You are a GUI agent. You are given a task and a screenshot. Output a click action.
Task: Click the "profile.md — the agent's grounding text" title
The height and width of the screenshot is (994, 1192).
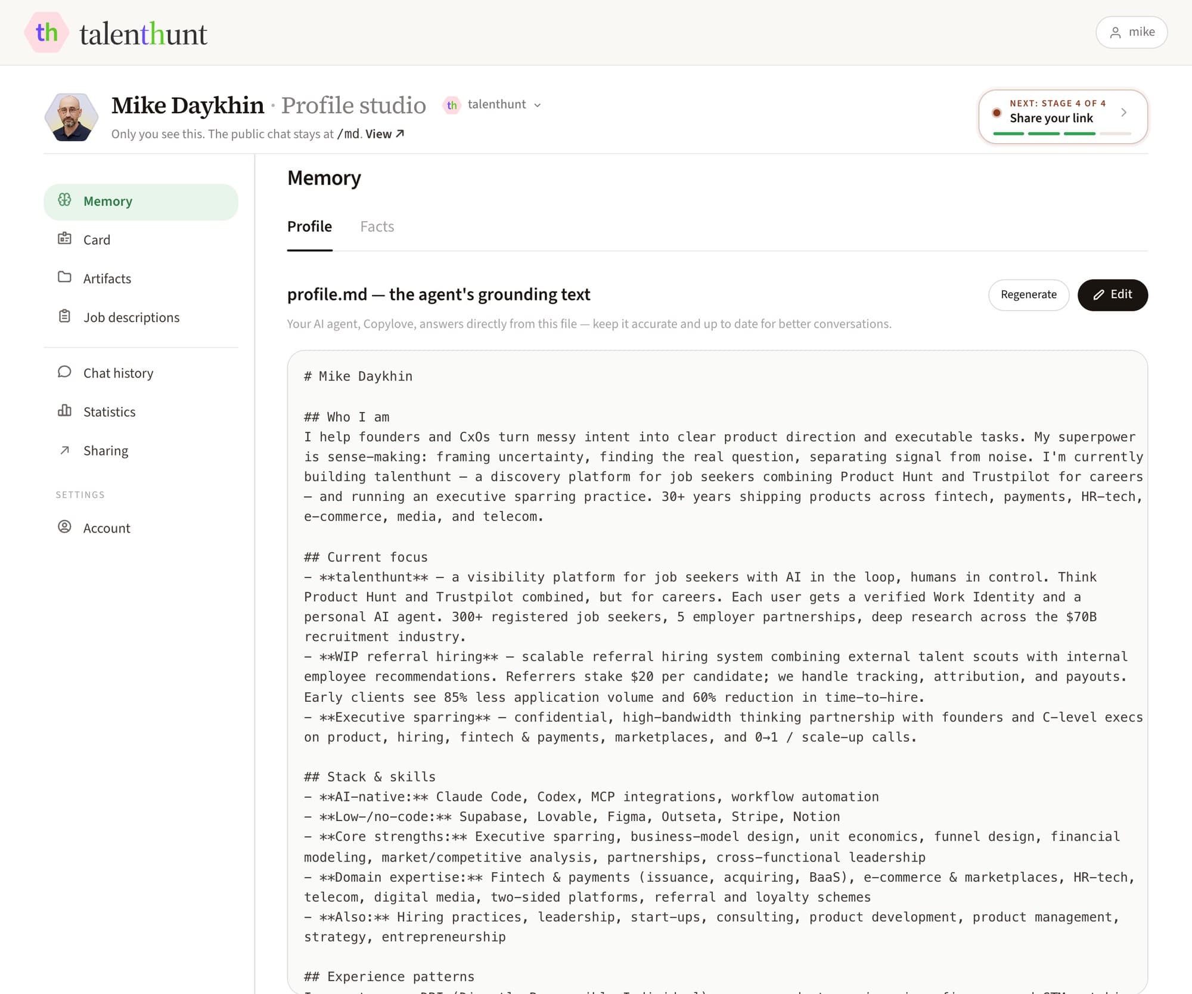tap(439, 295)
